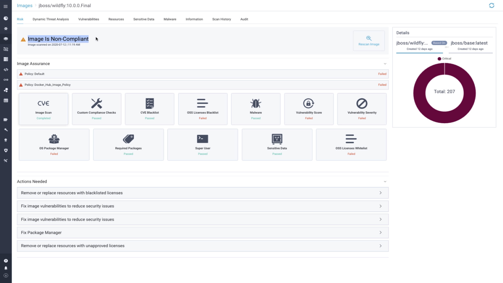Switch to the Information tab
Image resolution: width=503 pixels, height=283 pixels.
point(194,19)
